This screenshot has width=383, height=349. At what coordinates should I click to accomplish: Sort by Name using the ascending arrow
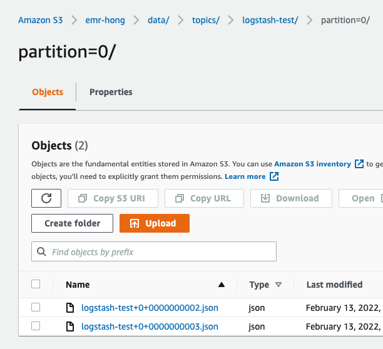coord(221,285)
